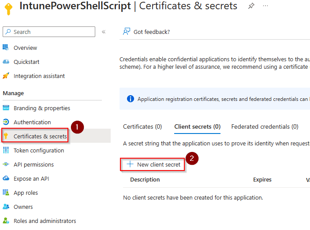Go to Quickstart page
Image resolution: width=310 pixels, height=230 pixels.
[26, 62]
